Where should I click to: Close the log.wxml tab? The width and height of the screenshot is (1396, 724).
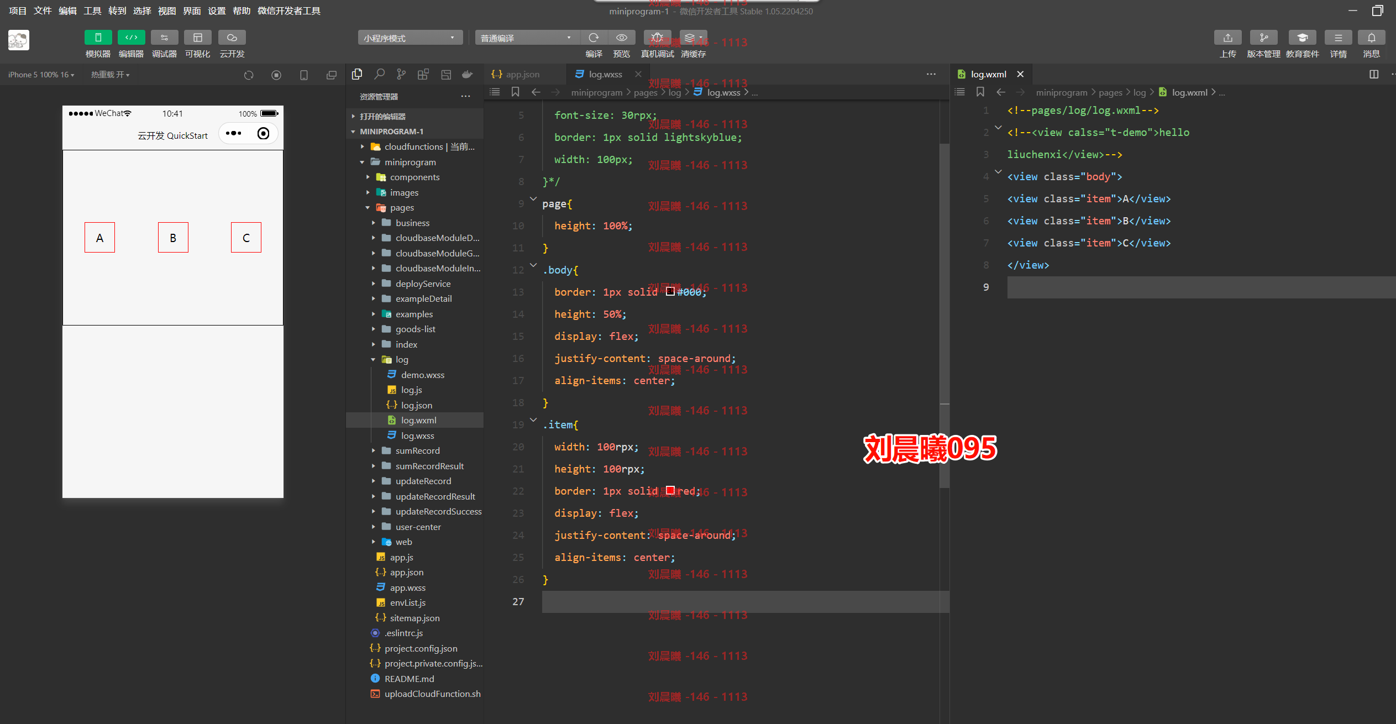[x=1020, y=74]
